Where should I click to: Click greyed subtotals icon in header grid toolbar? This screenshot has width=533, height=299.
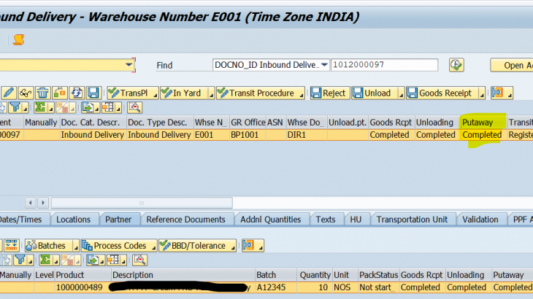(62, 108)
